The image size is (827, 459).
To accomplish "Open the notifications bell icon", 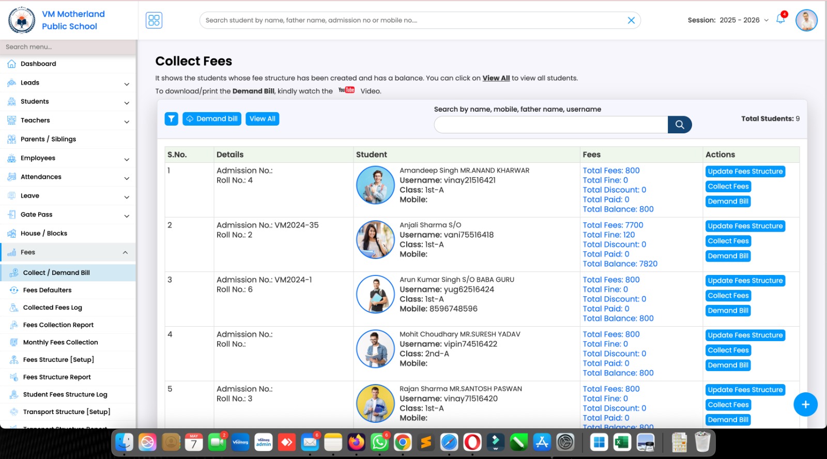I will pos(780,20).
